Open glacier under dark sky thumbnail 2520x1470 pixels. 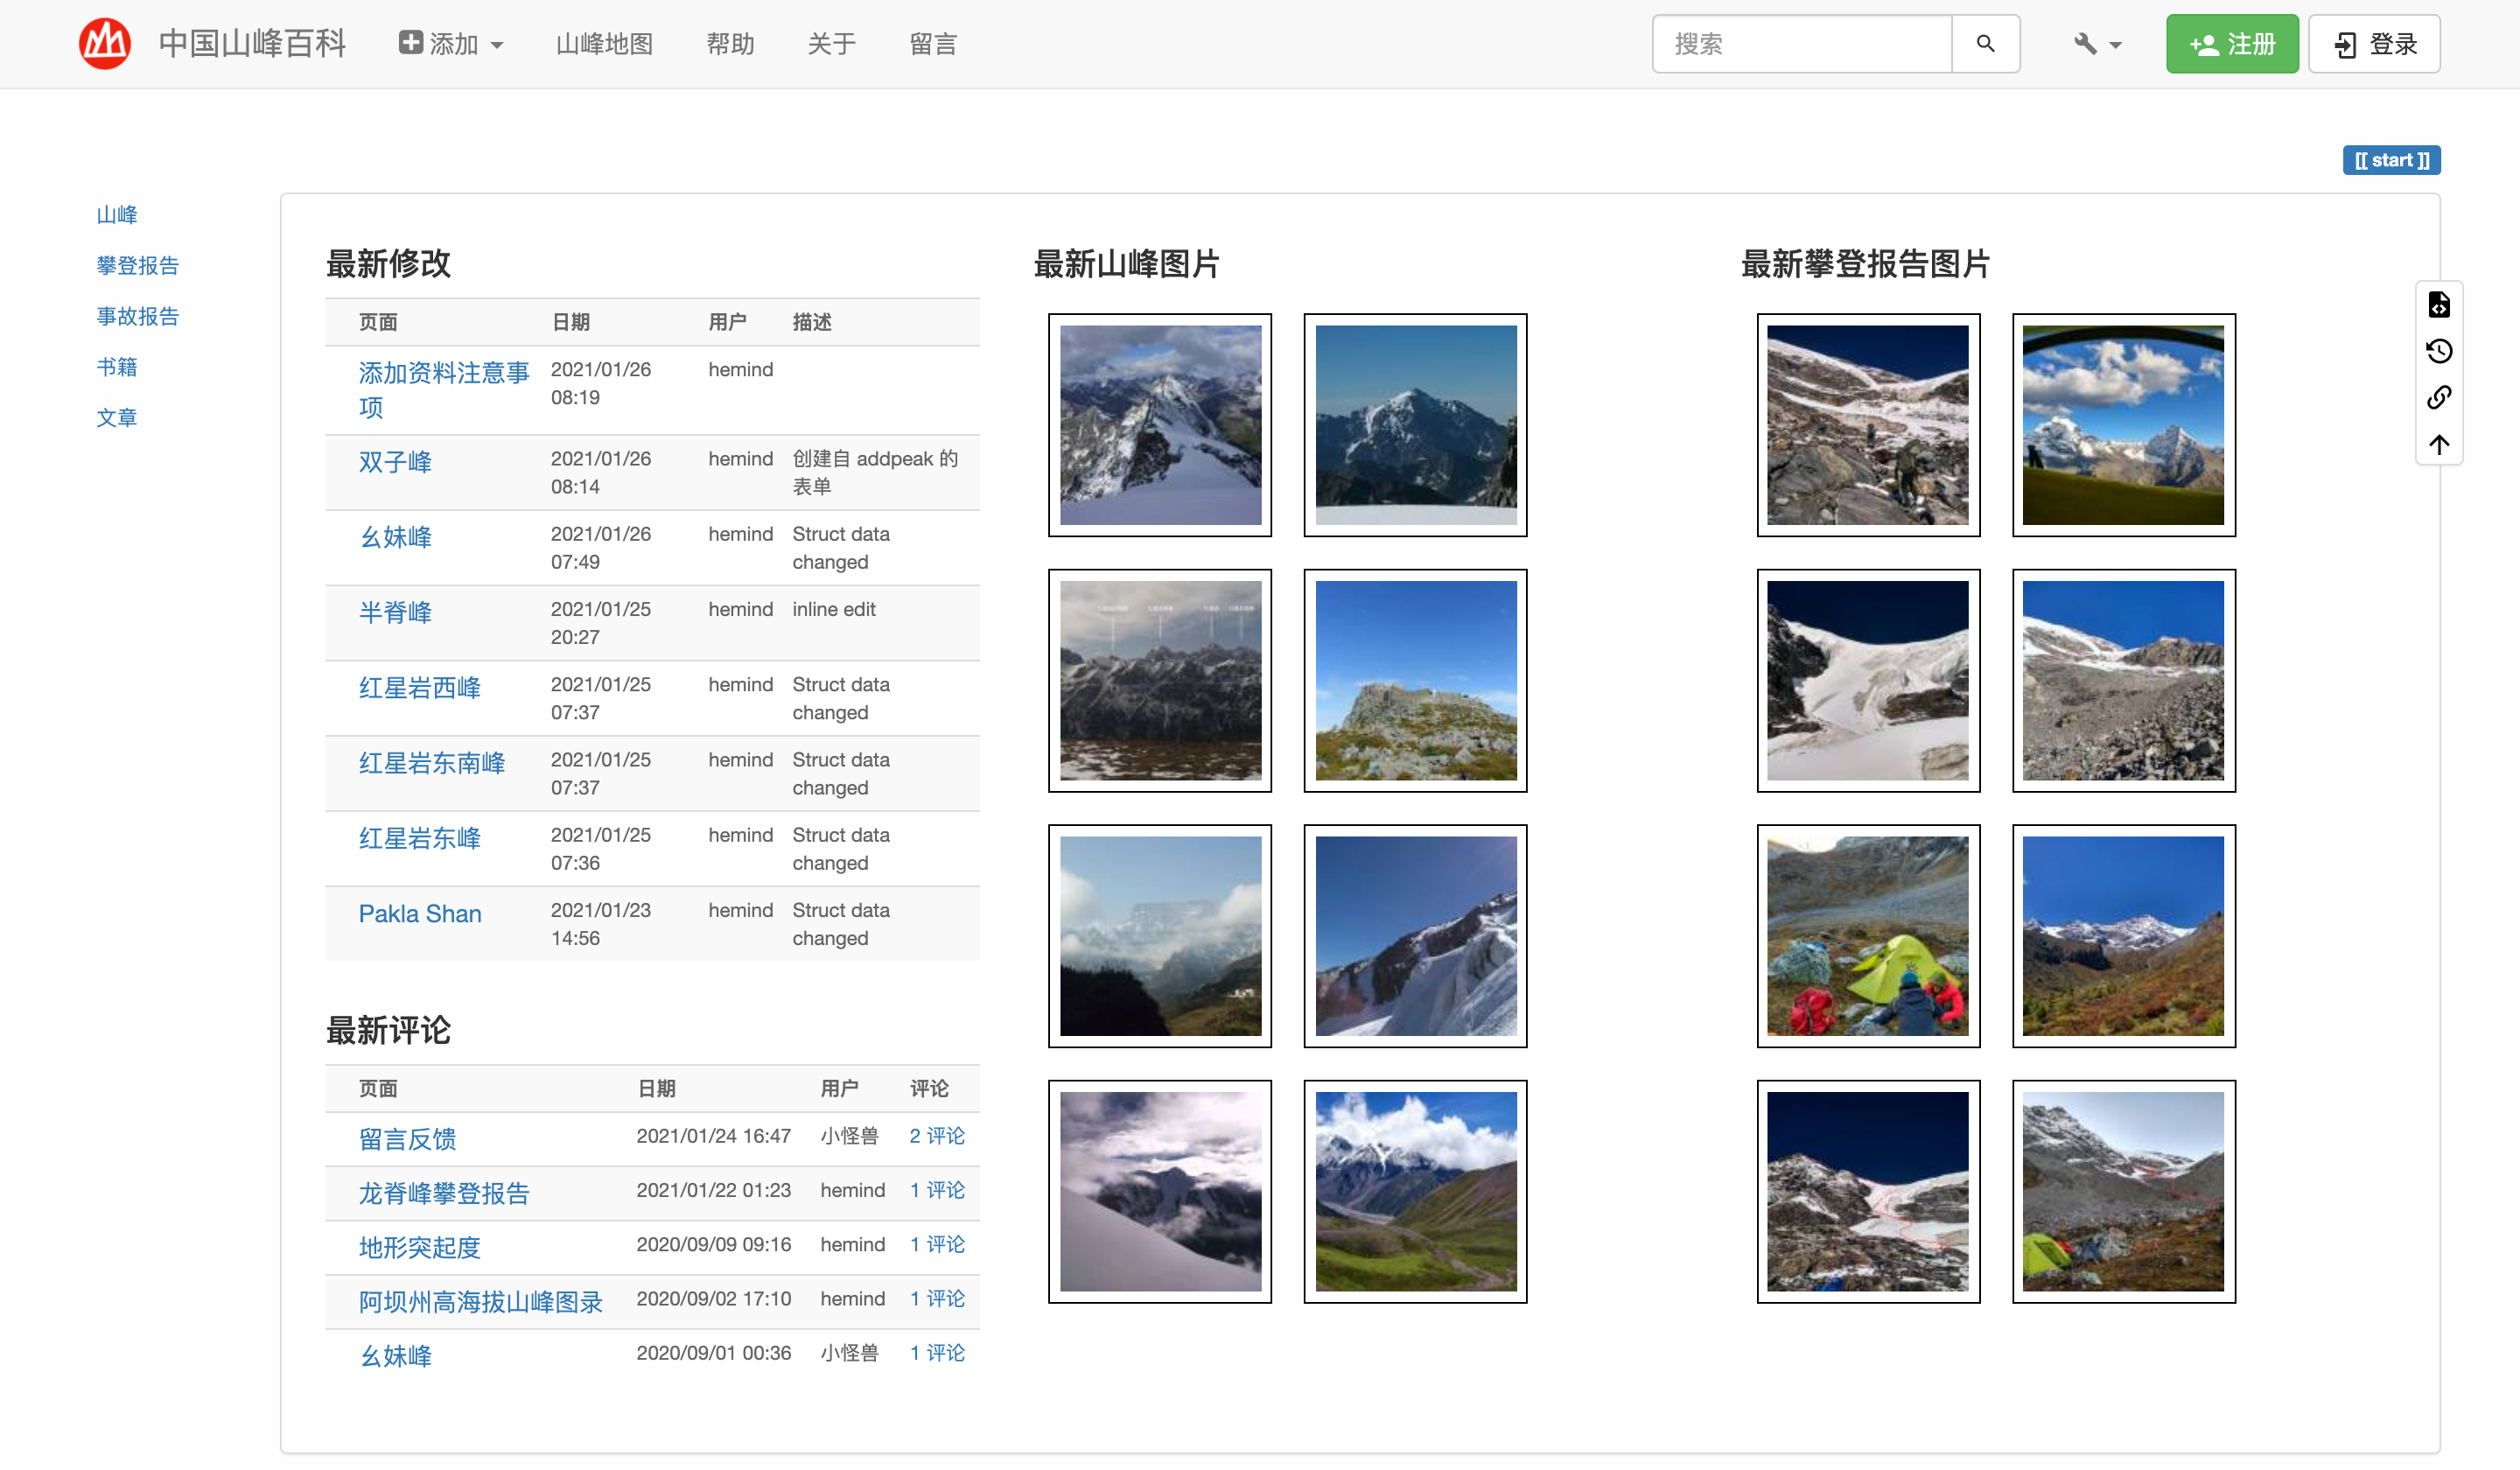1868,680
